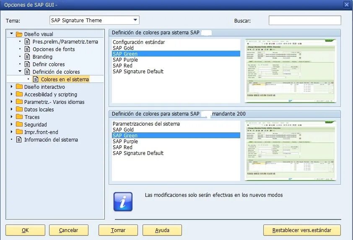Select the Branding tree entry
Screen dimensions: 353x240
pyautogui.click(x=42, y=57)
